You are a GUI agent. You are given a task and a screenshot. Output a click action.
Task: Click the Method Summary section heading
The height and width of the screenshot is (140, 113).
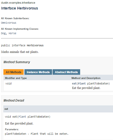(17, 62)
